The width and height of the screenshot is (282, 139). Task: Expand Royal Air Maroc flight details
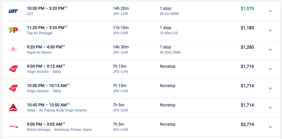pyautogui.click(x=270, y=50)
